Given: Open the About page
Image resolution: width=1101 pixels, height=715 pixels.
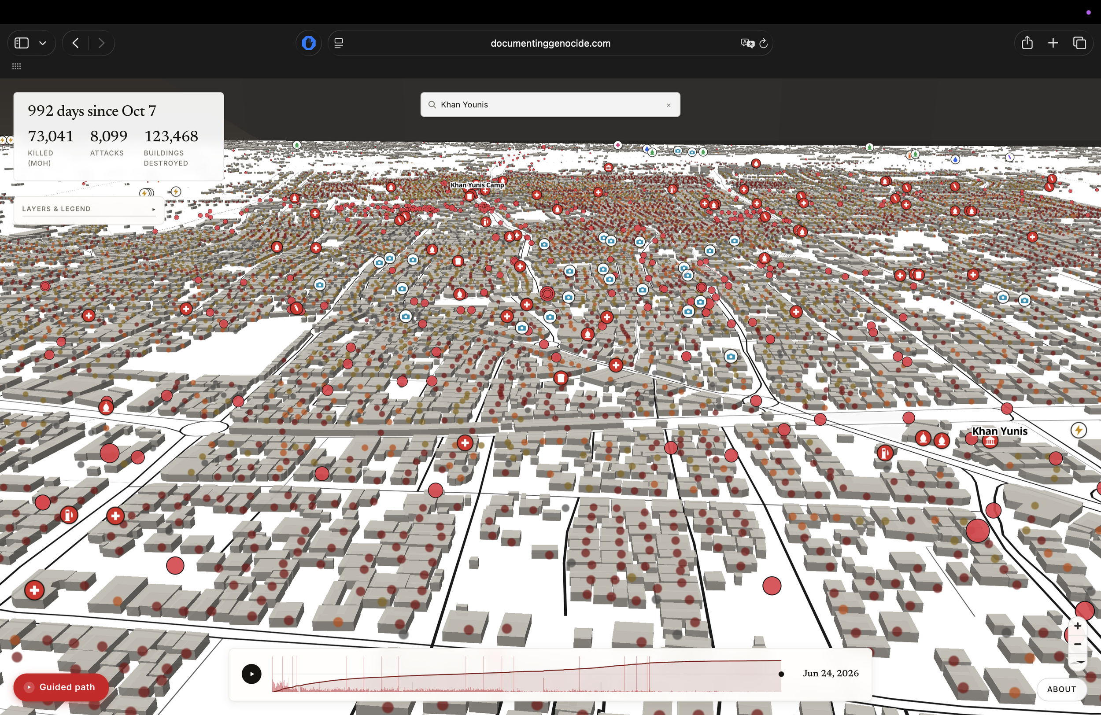Looking at the screenshot, I should tap(1061, 689).
